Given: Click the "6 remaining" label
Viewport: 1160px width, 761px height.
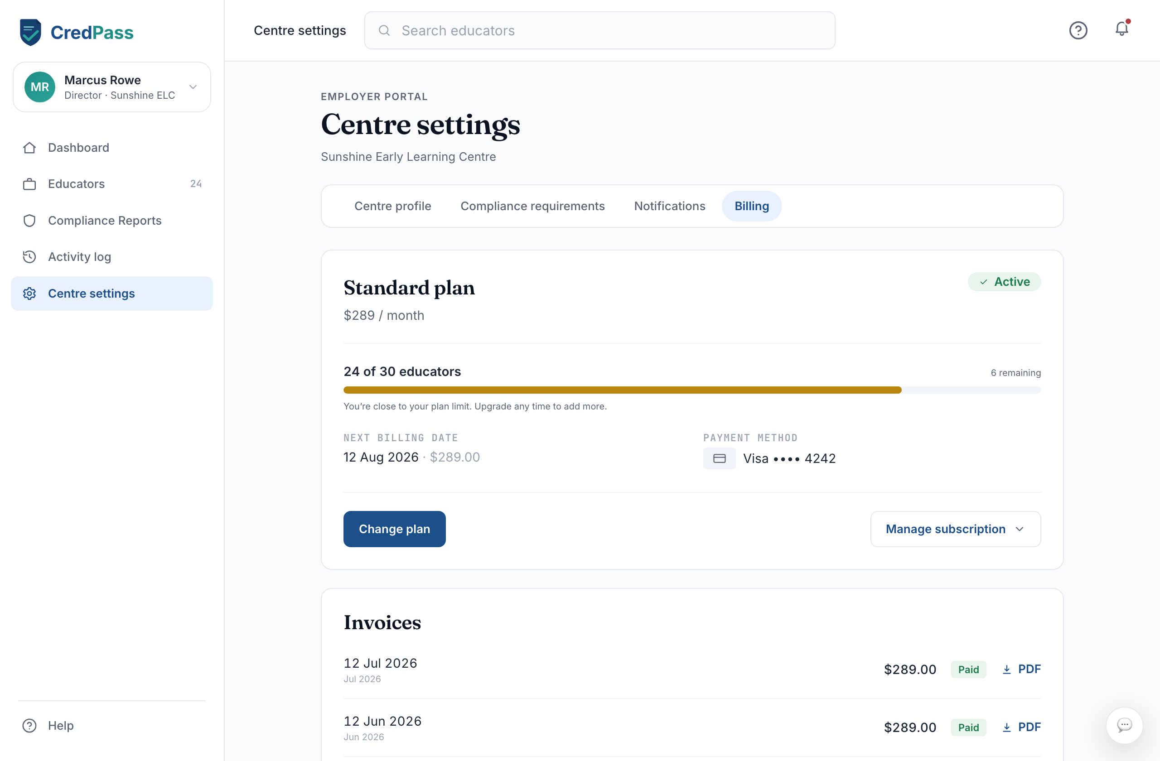Looking at the screenshot, I should click(x=1016, y=373).
